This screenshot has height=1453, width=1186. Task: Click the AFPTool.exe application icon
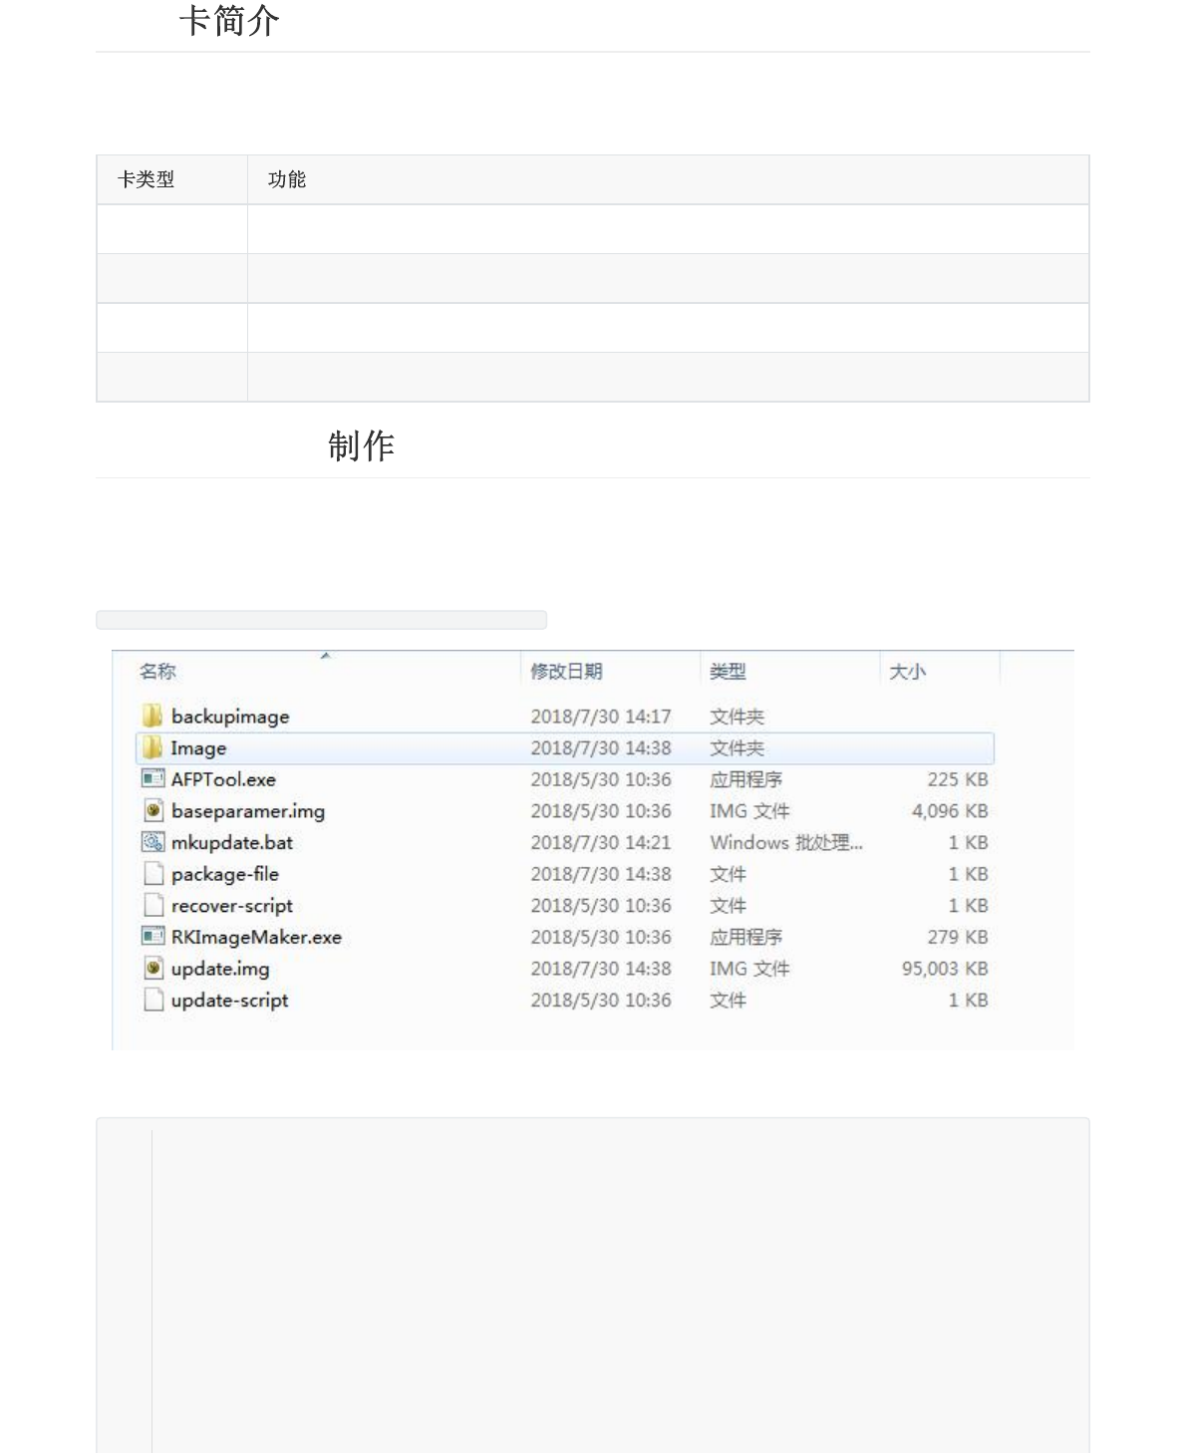152,779
